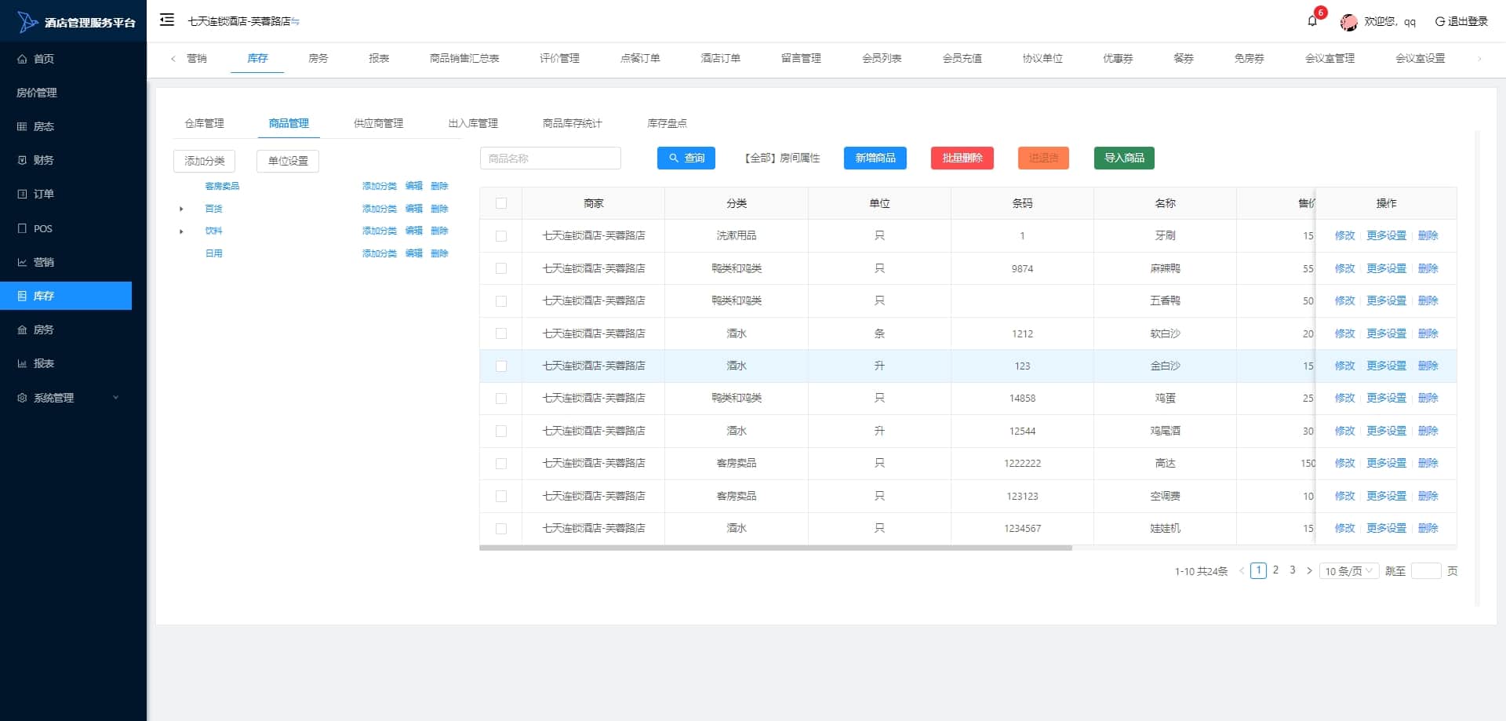Open the 会员列表 top tab
Screen dimensions: 1506x721
(x=882, y=58)
